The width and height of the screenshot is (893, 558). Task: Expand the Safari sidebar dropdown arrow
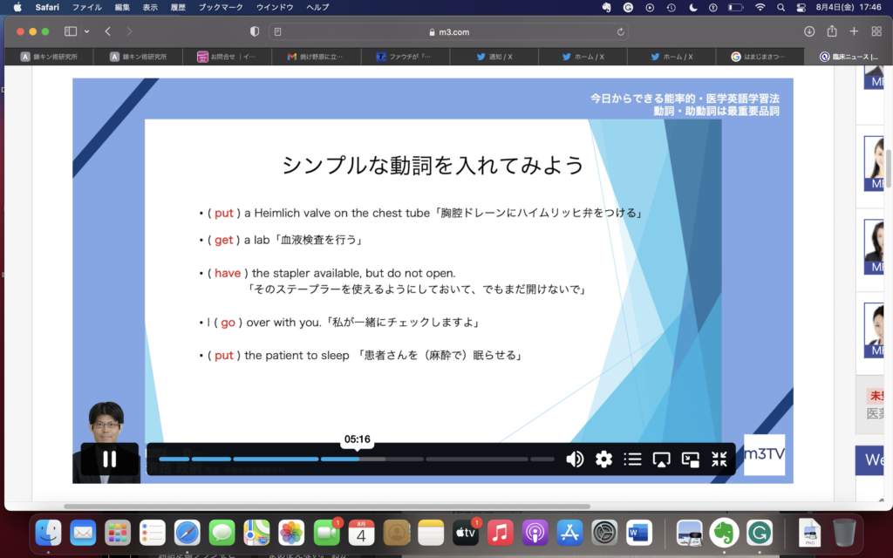(86, 31)
